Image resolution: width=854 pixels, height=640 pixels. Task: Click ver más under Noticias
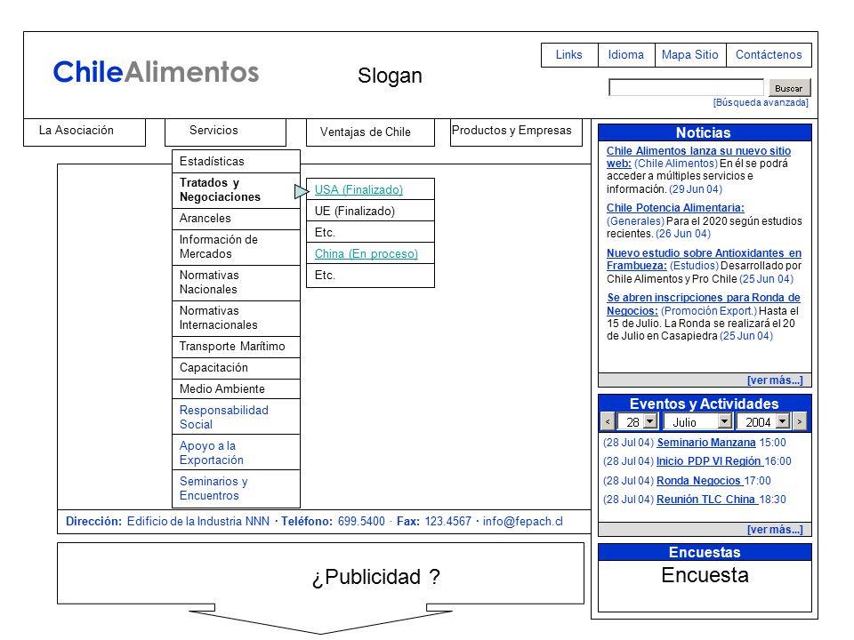pos(775,380)
